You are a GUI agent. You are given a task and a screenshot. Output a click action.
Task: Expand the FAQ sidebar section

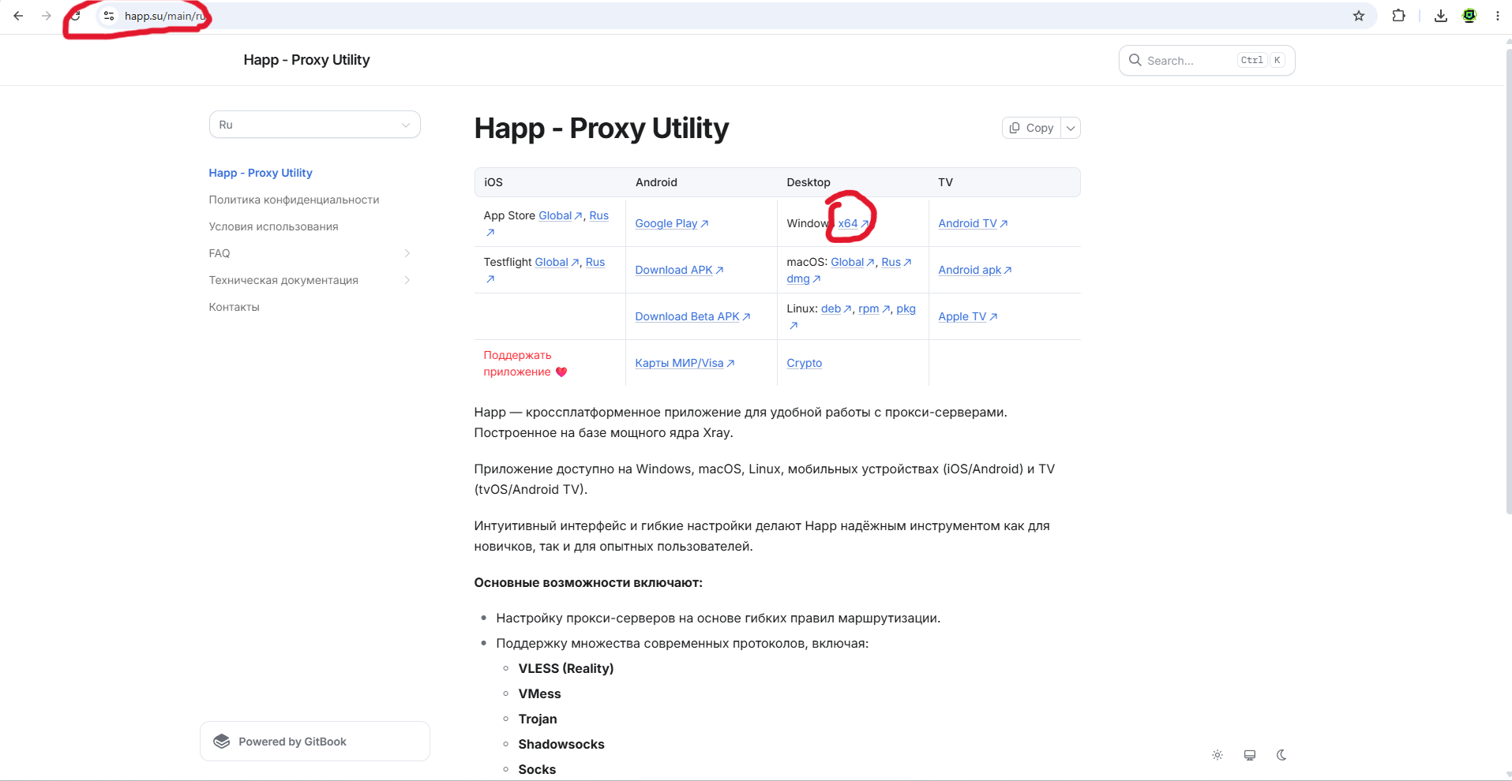pyautogui.click(x=407, y=253)
